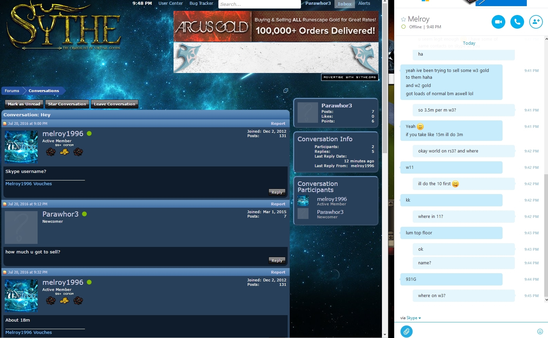Click the 'if you take like 15m ill do 3m' message
Screen dimensions: 548x338
pos(434,135)
